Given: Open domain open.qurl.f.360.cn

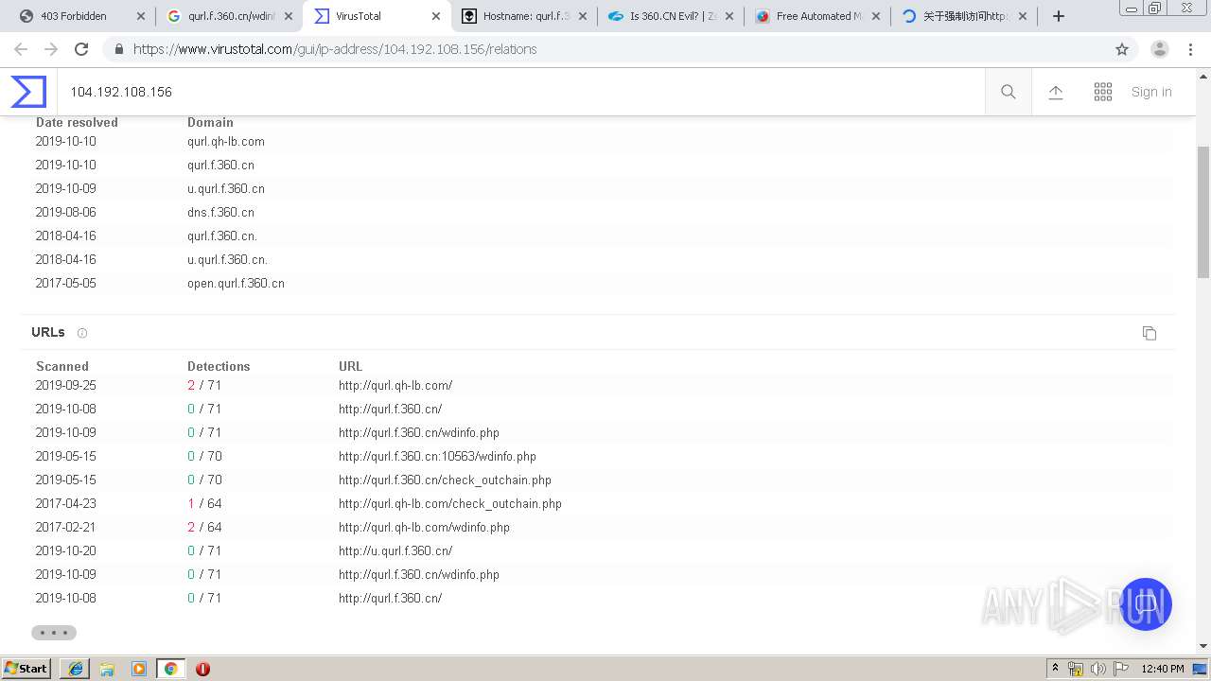Looking at the screenshot, I should point(236,283).
